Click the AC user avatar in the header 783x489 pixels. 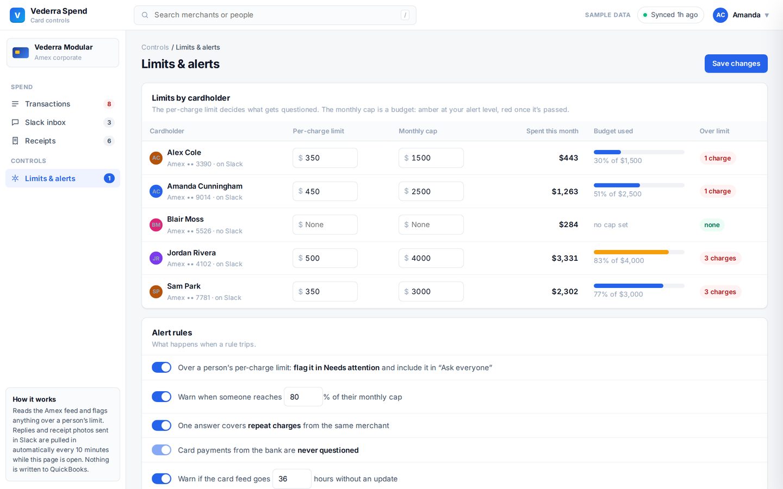(720, 15)
